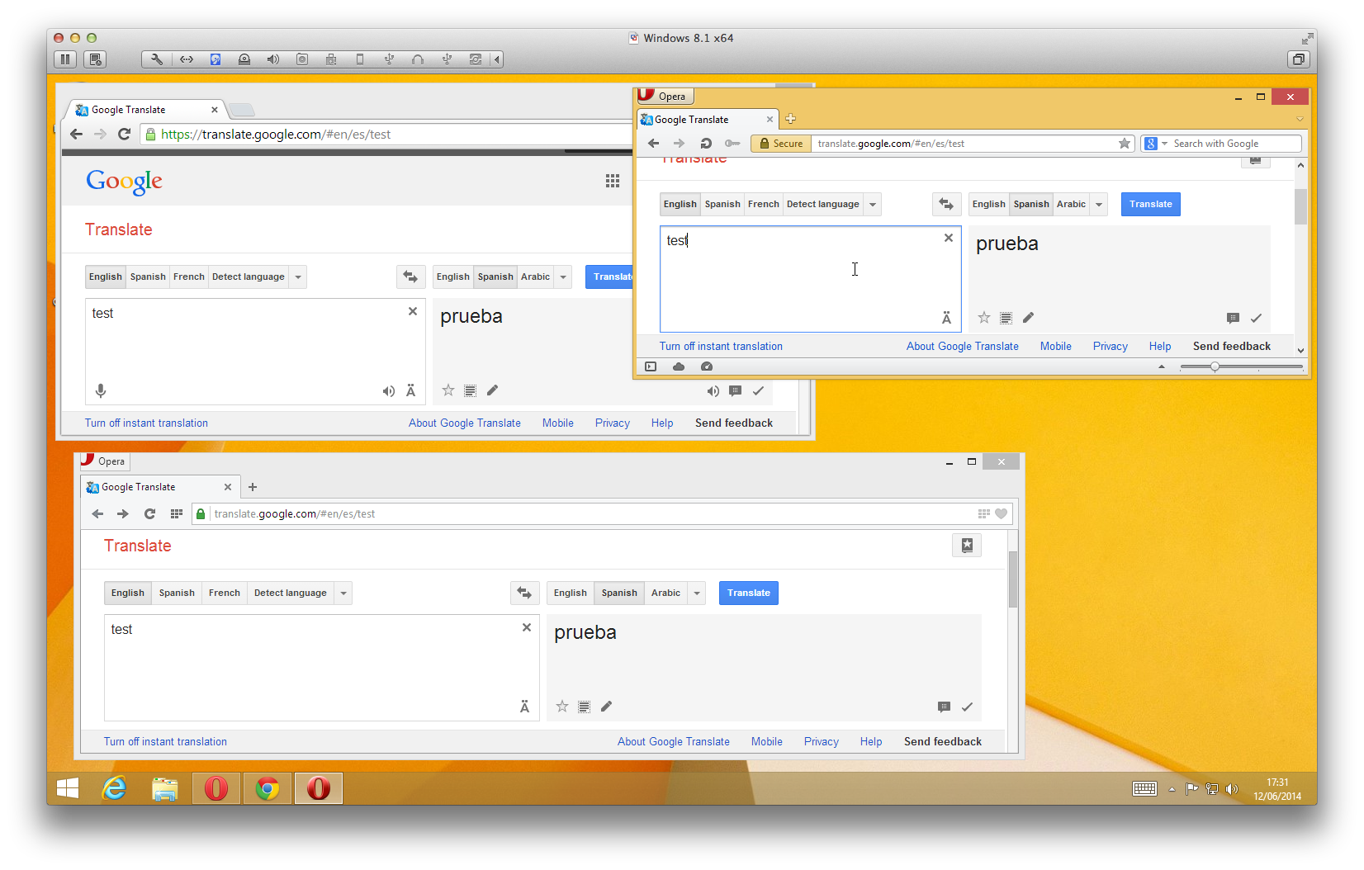1364x870 pixels.
Task: Select English target in bottom Opera window
Action: pos(571,593)
